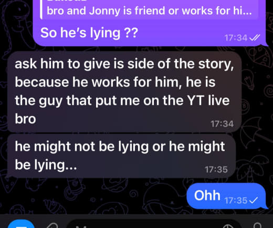Tap the 17:34 timestamp on 'YT live bro' message
Viewport: 273px width, 228px height.
click(x=222, y=124)
